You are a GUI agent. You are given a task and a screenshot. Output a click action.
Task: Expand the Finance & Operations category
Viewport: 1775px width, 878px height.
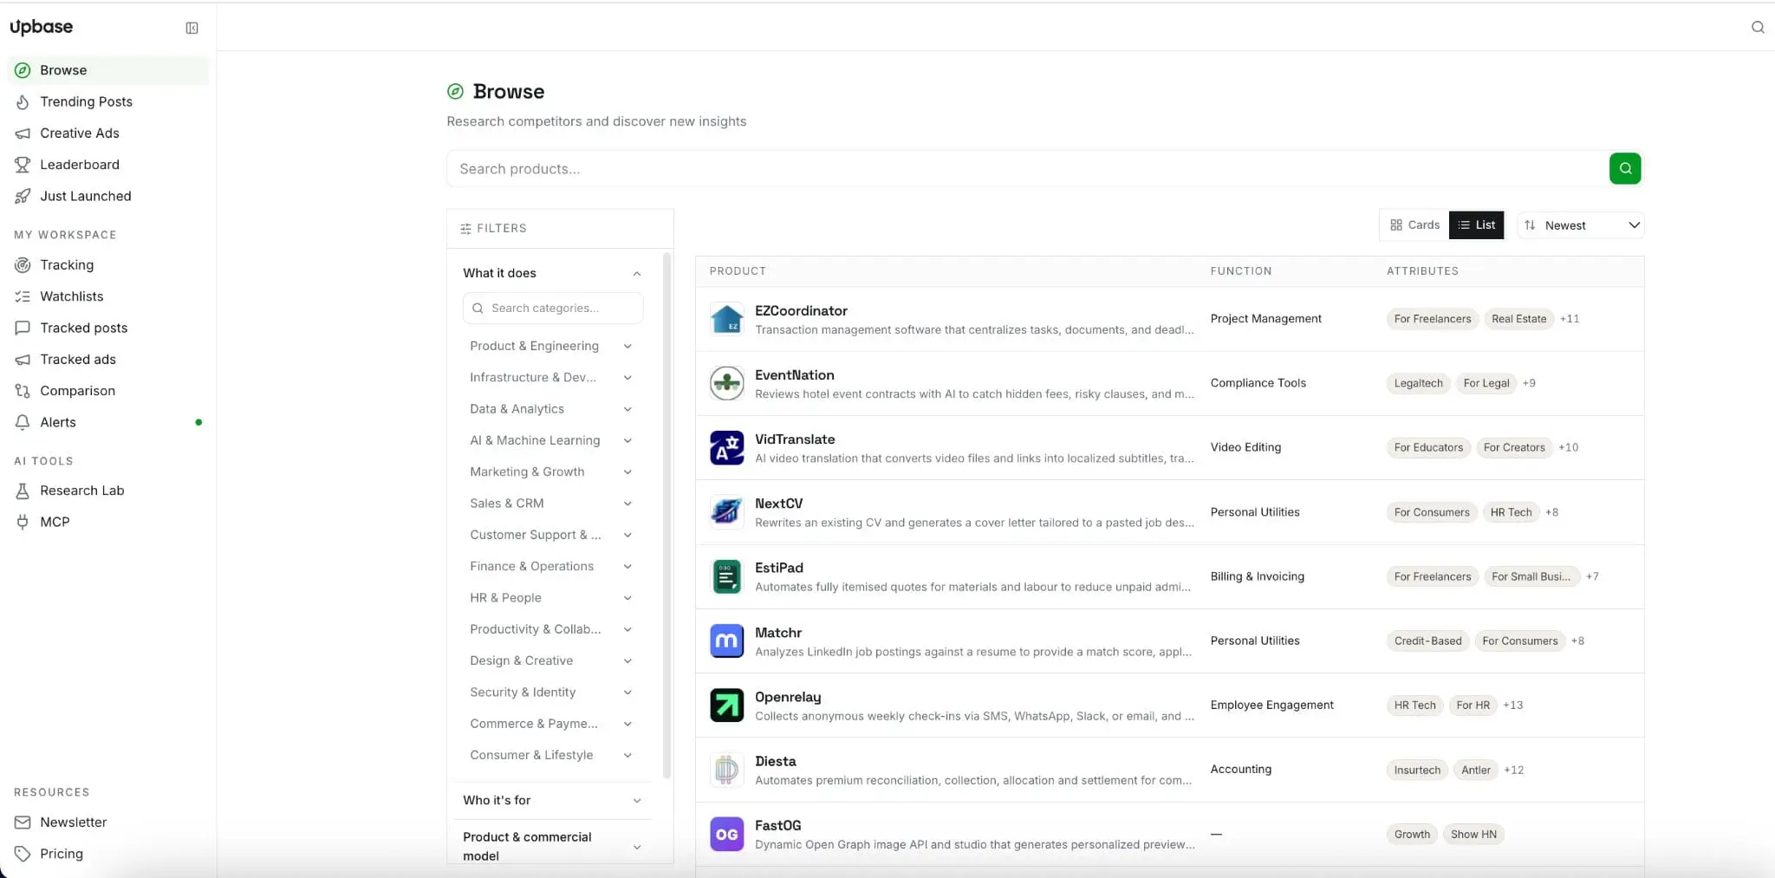pyautogui.click(x=551, y=566)
